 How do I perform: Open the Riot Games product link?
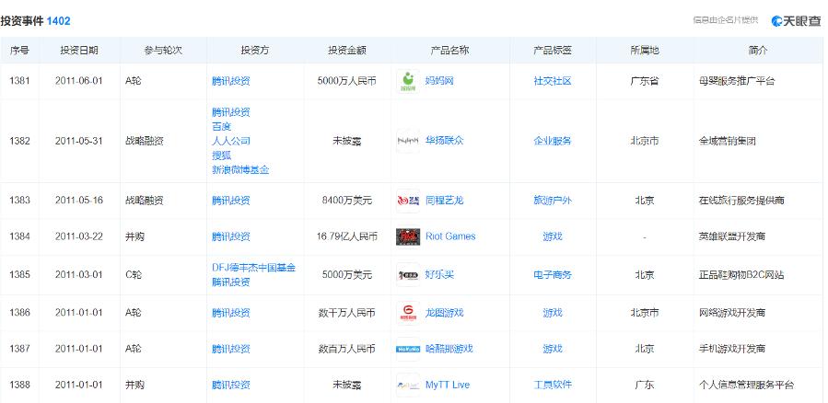[450, 236]
